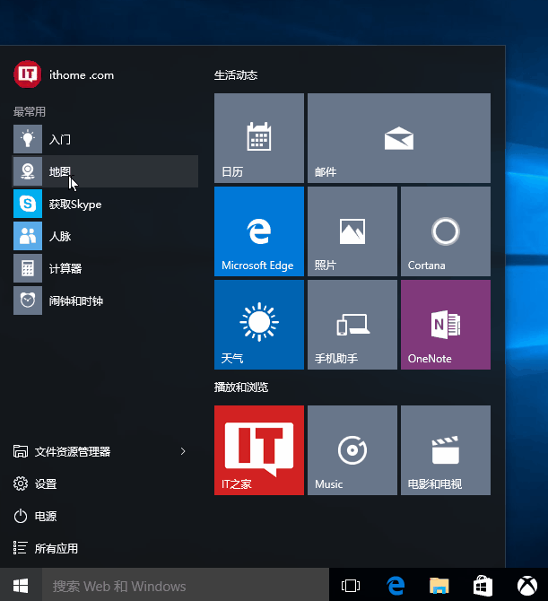Screen dimensions: 548x601
Task: Open the Music tile
Action: [352, 450]
